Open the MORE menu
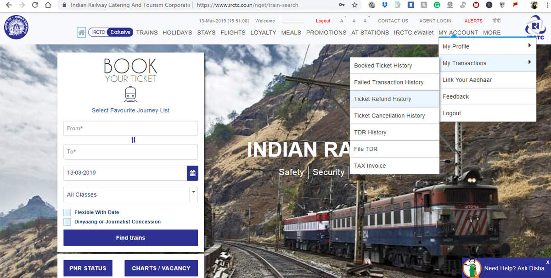 (492, 33)
